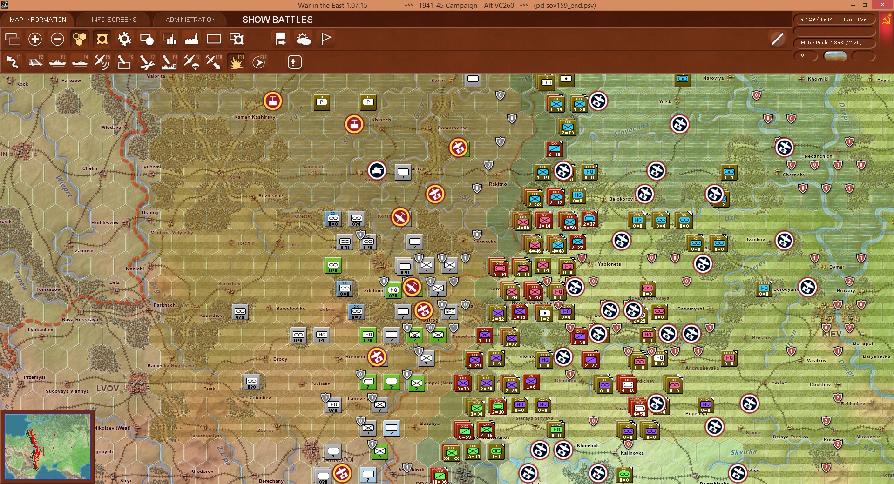Viewport: 894px width, 484px height.
Task: Click the LVOV city label
Action: (x=108, y=388)
